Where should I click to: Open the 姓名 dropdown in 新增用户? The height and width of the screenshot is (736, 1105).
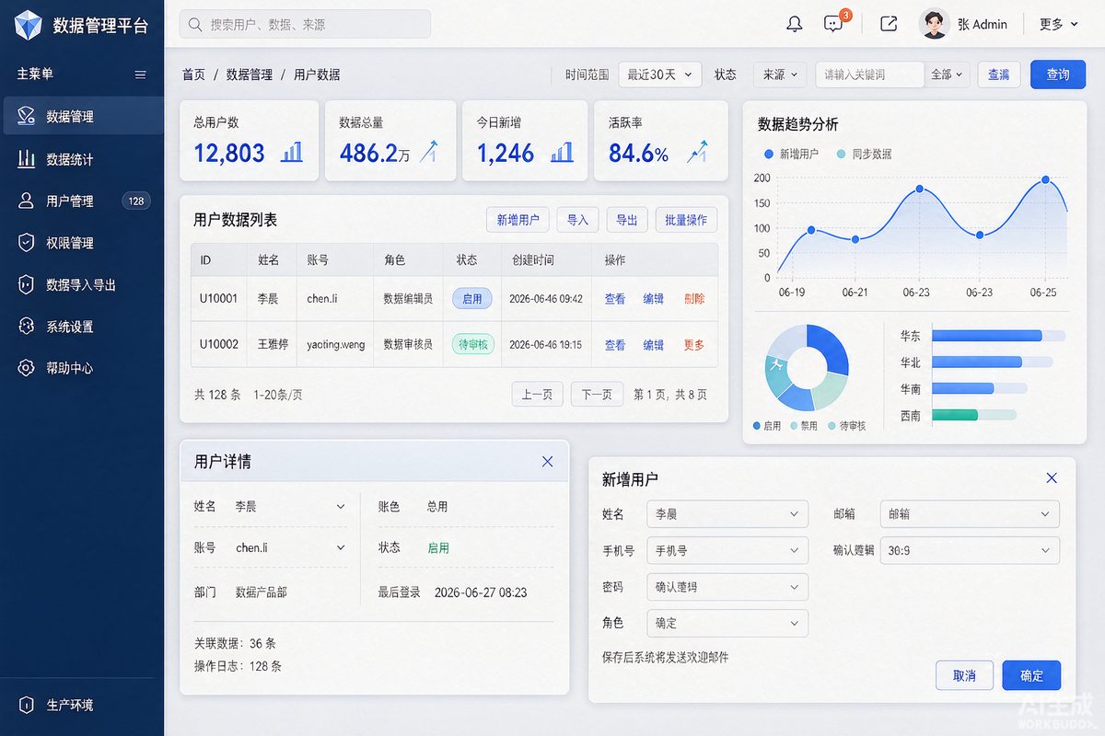[727, 514]
